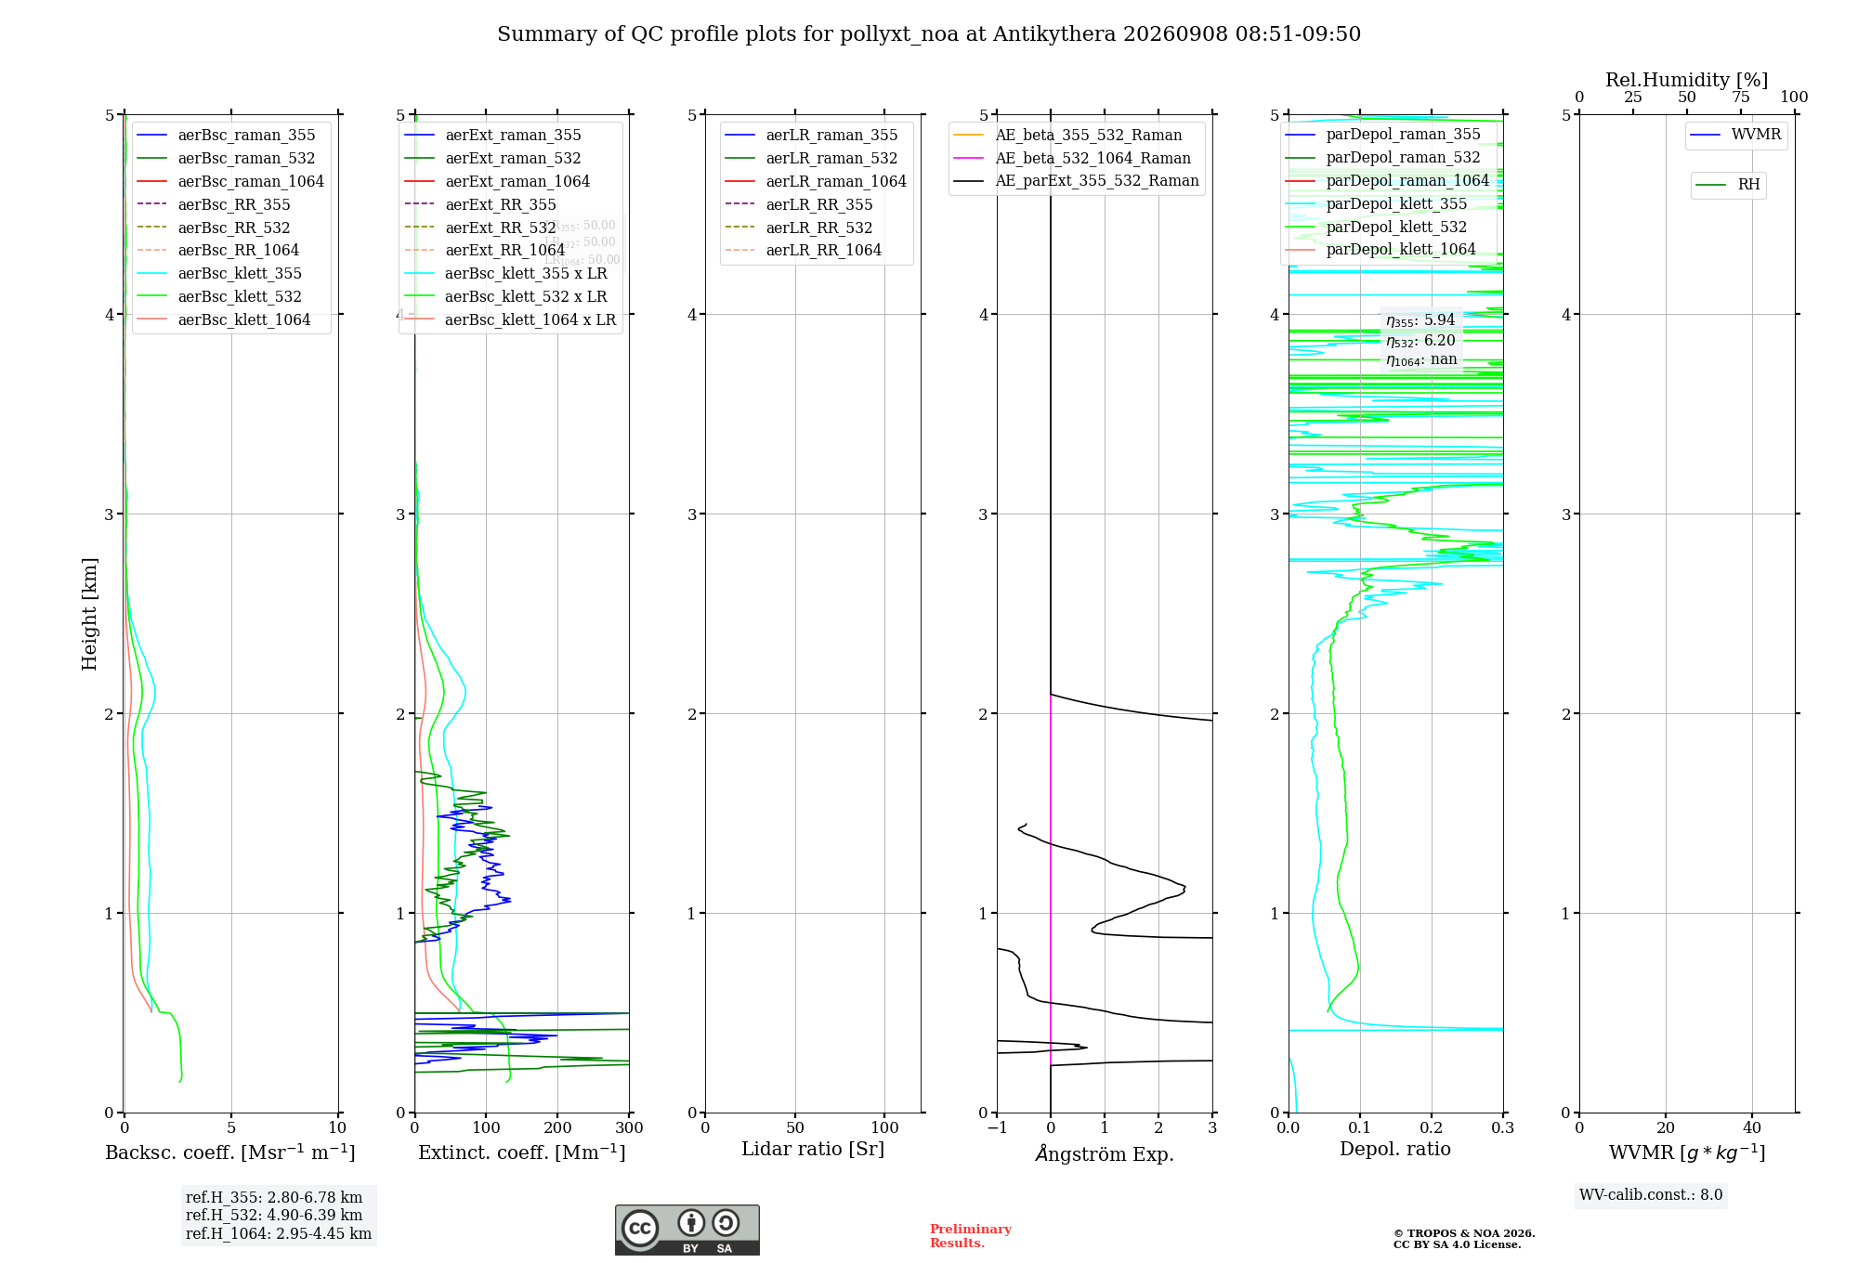Click the aerLR_RR_532 legend label

click(x=819, y=228)
